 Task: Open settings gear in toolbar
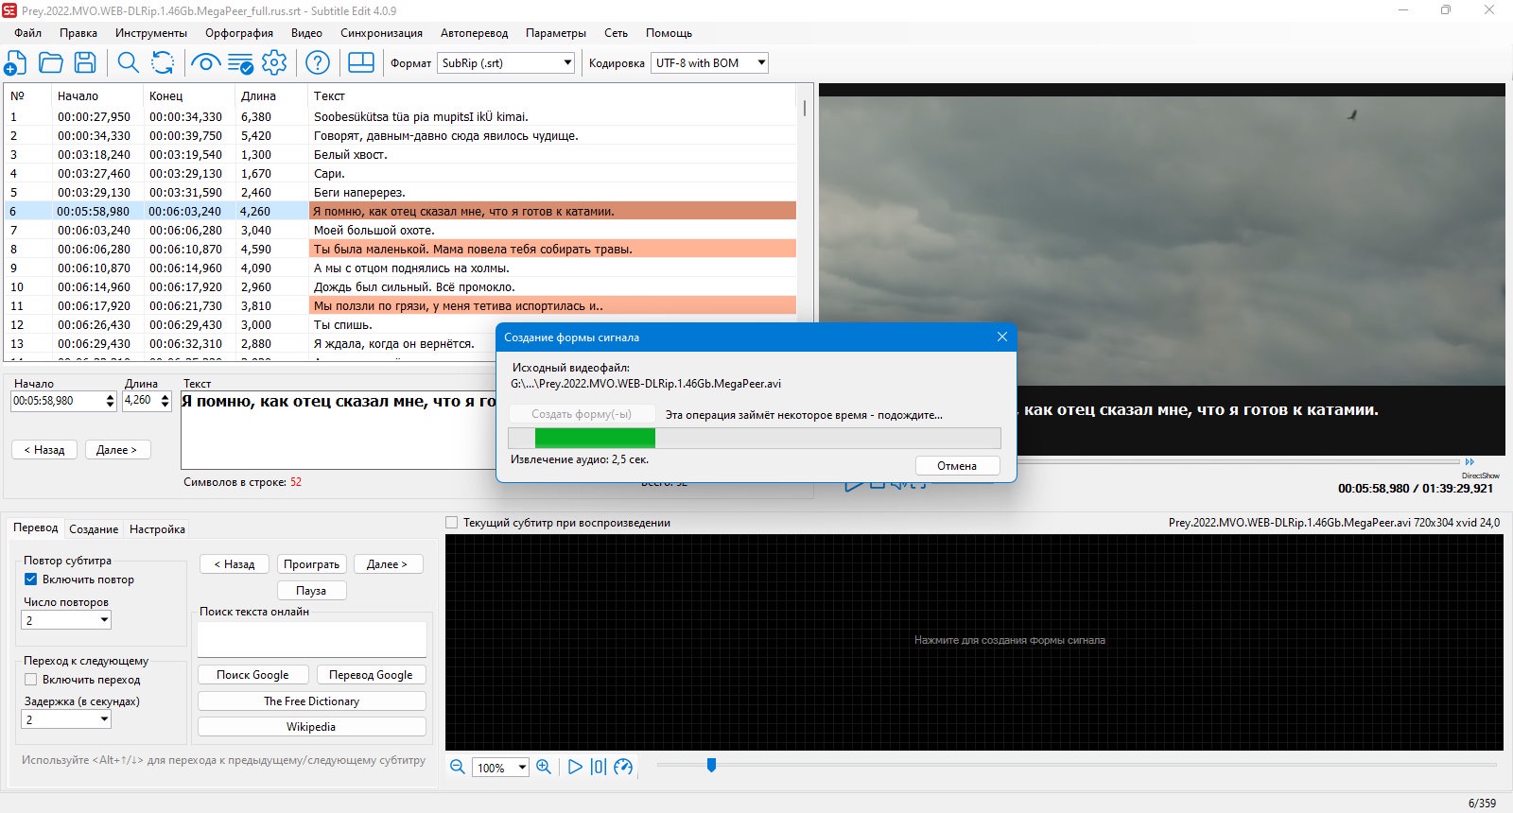[274, 63]
